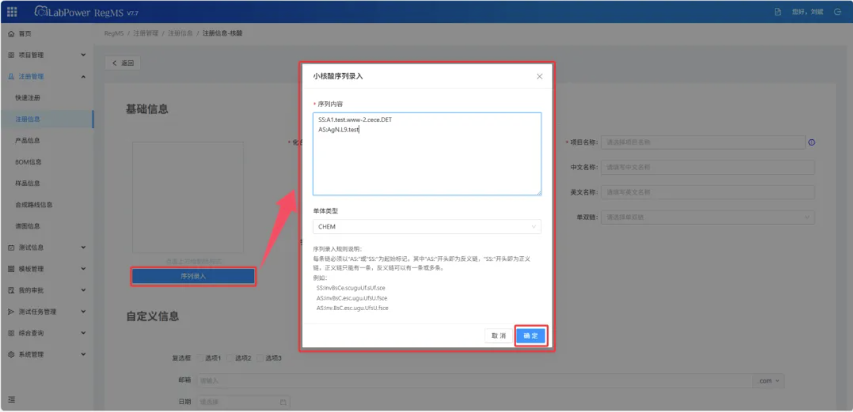This screenshot has height=412, width=853.
Task: Click the 系统管理 gear icon
Action: click(11, 354)
